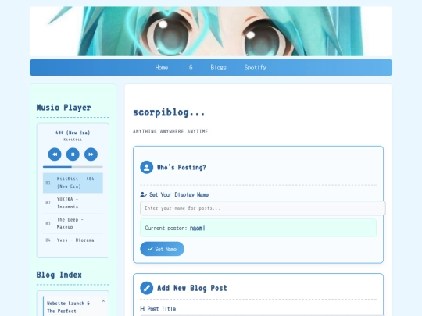
Task: Skip back to the previous track
Action: 55,154
